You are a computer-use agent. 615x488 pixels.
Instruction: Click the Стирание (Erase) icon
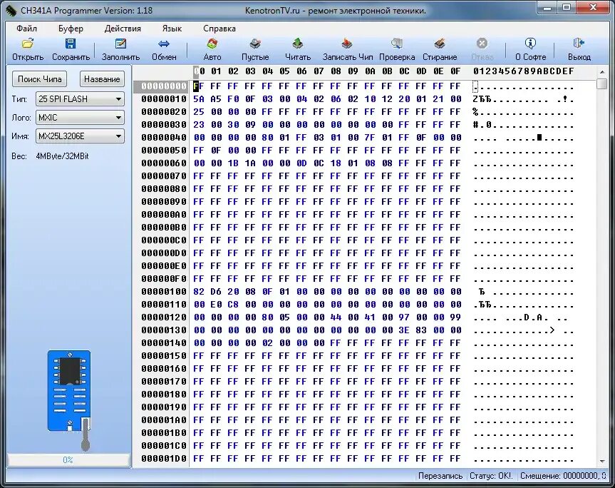(440, 44)
